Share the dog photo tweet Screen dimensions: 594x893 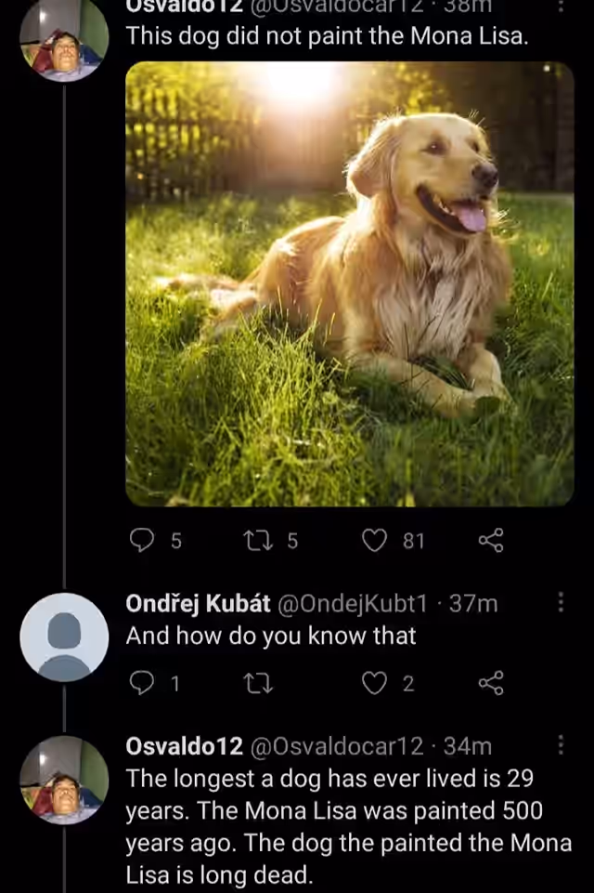[491, 540]
